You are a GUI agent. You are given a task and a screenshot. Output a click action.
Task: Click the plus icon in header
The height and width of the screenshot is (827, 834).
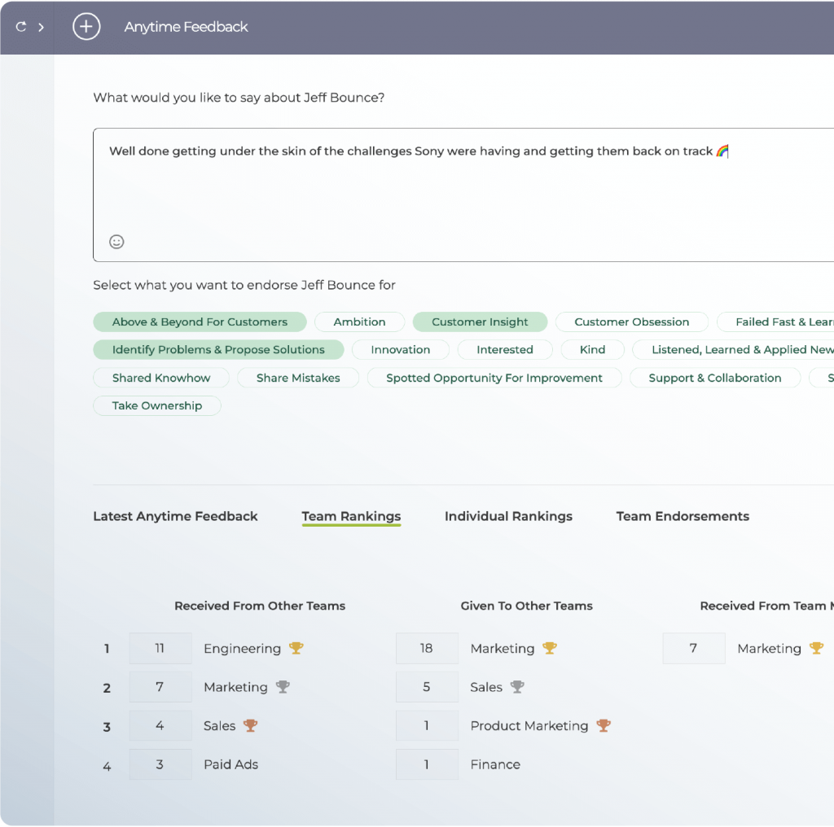click(x=86, y=27)
